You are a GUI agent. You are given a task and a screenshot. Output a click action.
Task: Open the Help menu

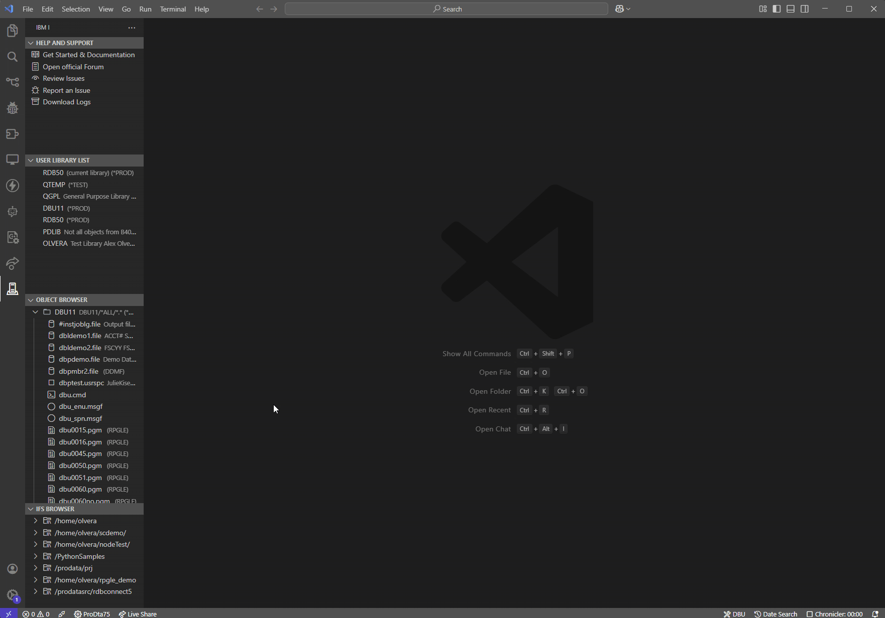point(201,9)
